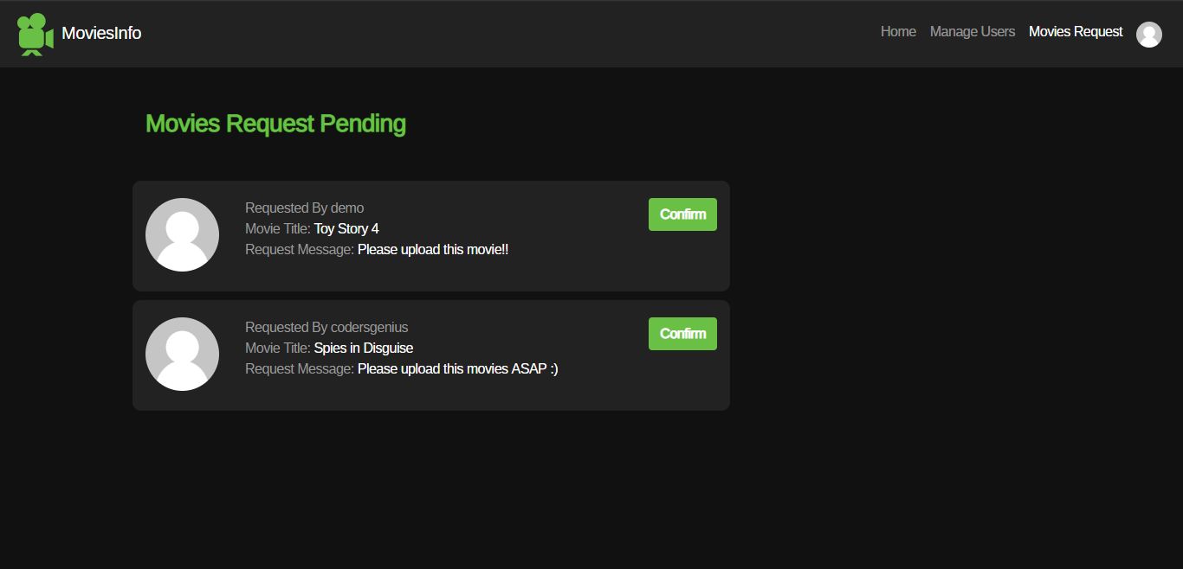Open the user profile avatar menu
Image resolution: width=1183 pixels, height=569 pixels.
point(1148,34)
